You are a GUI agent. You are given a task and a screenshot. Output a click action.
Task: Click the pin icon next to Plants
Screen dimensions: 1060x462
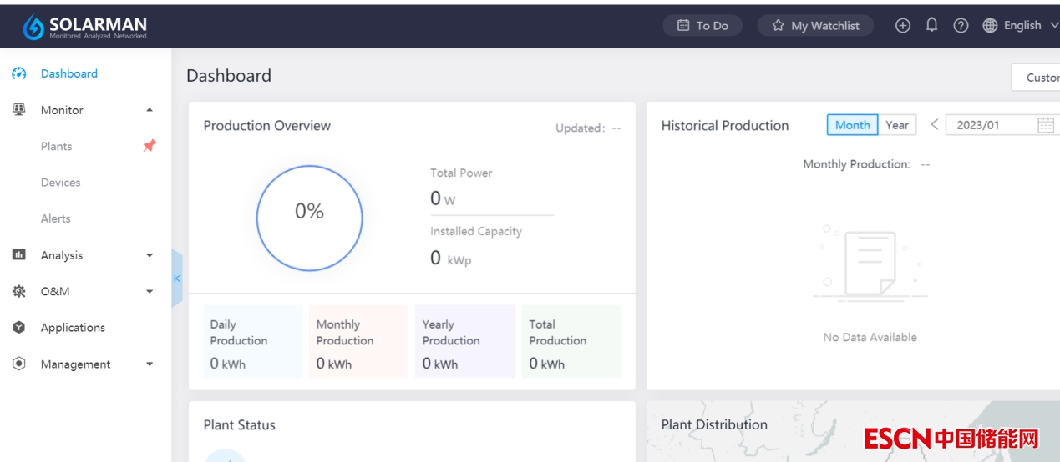click(x=149, y=146)
